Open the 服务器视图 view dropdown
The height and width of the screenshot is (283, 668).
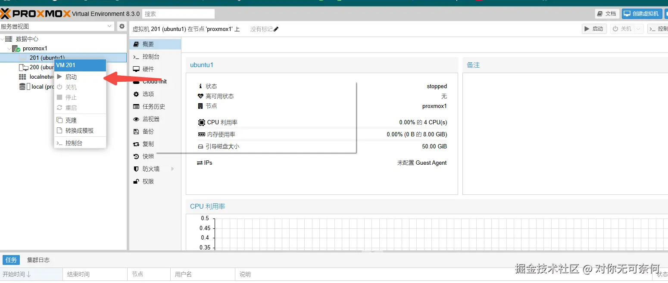coord(109,26)
